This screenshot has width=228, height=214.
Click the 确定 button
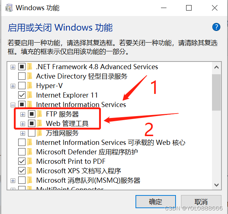tap(156, 202)
